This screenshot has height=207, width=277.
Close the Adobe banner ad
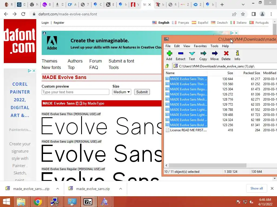pyautogui.click(x=236, y=33)
